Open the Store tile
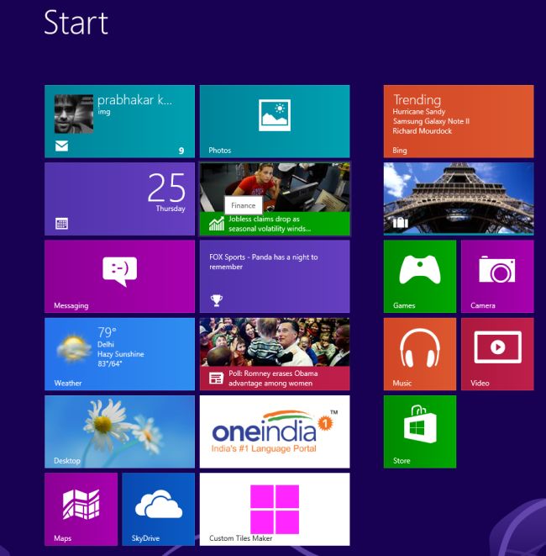This screenshot has width=546, height=556. (420, 432)
